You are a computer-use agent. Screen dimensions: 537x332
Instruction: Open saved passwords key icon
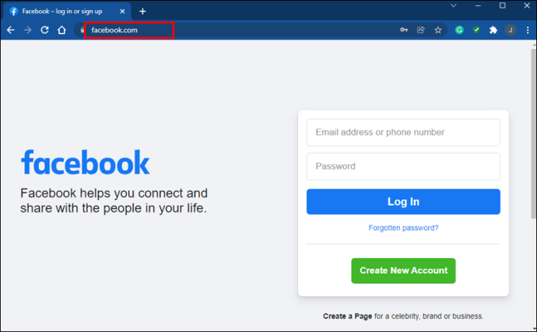click(404, 30)
